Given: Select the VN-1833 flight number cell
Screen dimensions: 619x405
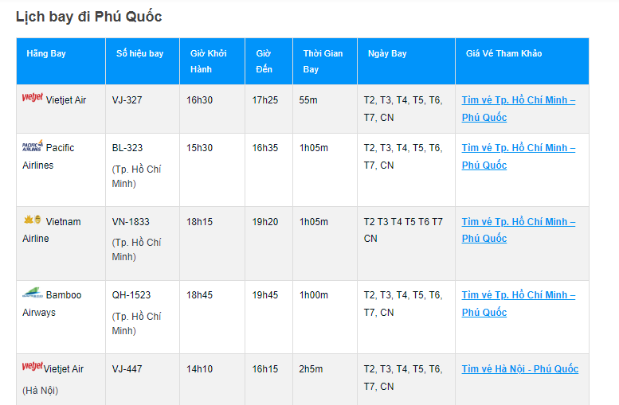Looking at the screenshot, I should 131,222.
